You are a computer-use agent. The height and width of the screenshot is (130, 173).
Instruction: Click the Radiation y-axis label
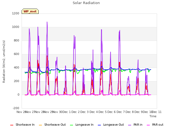(x=4, y=61)
